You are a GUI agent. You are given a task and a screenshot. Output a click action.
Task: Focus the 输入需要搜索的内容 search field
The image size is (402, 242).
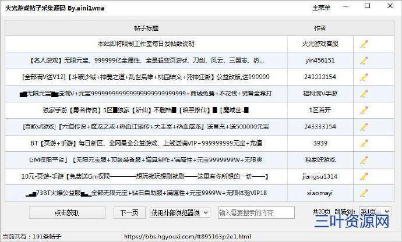pyautogui.click(x=256, y=212)
